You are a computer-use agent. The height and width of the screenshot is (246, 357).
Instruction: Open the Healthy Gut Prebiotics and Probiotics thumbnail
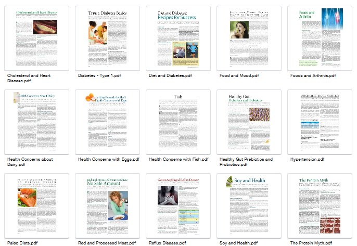pyautogui.click(x=249, y=122)
